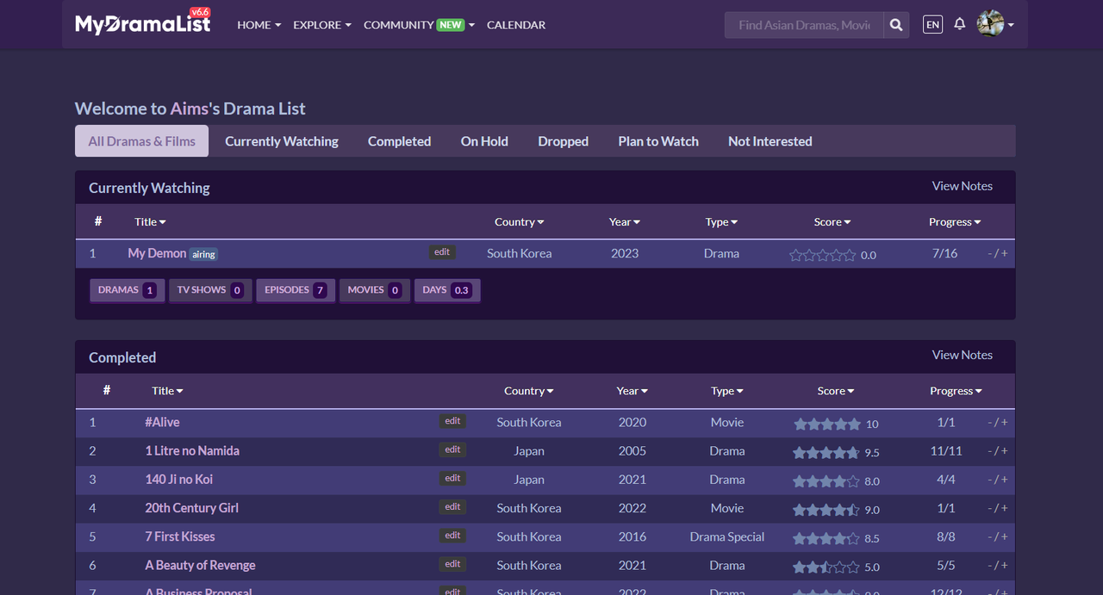Edit the My Demon entry
The height and width of the screenshot is (595, 1103).
(x=442, y=252)
